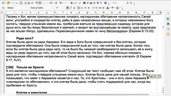
Task: Print the document with printer icon
Action: click(x=29, y=3)
